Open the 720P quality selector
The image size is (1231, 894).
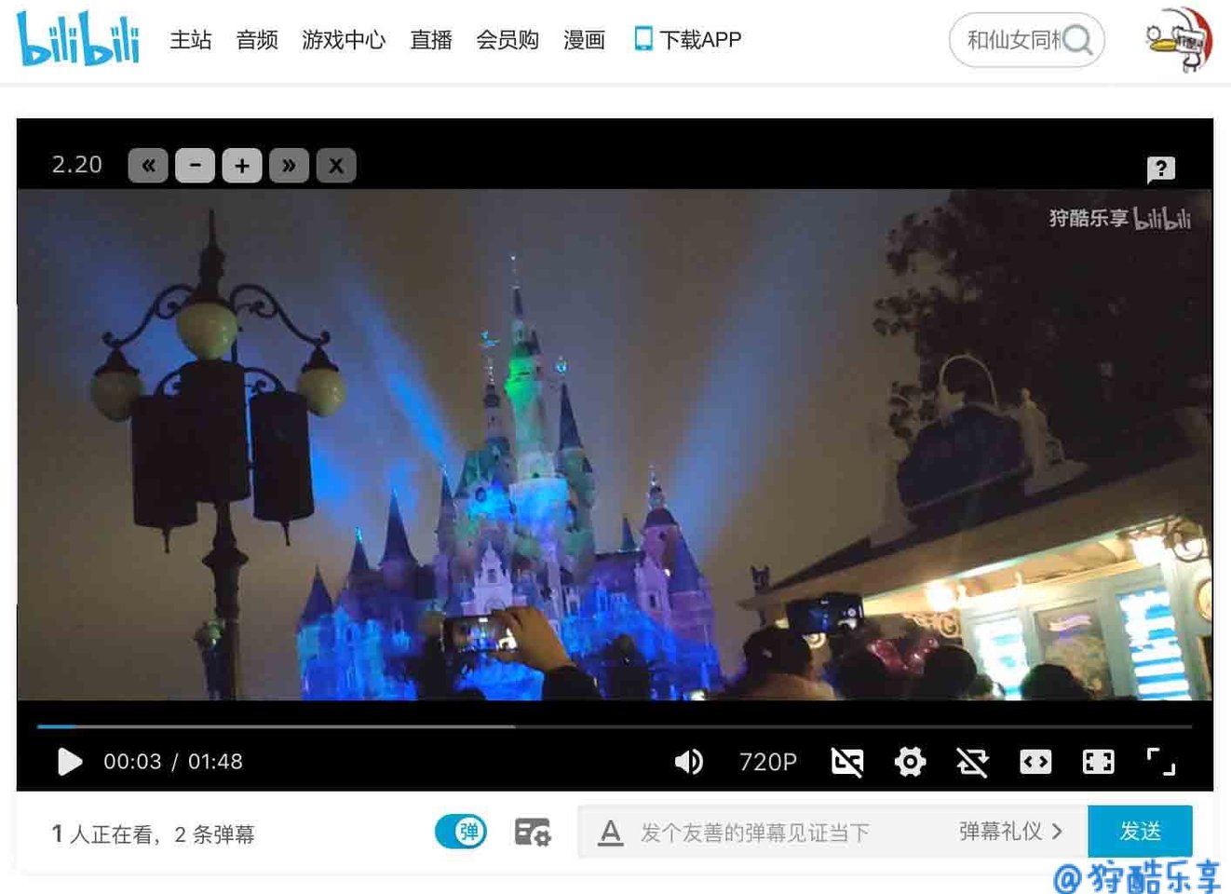point(768,762)
